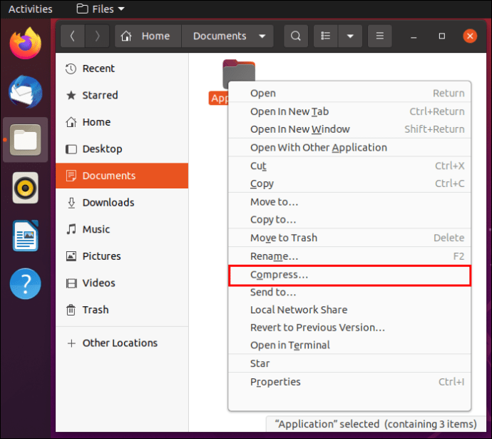Choose Rename… from the context menu
Image resolution: width=492 pixels, height=439 pixels.
coord(349,256)
